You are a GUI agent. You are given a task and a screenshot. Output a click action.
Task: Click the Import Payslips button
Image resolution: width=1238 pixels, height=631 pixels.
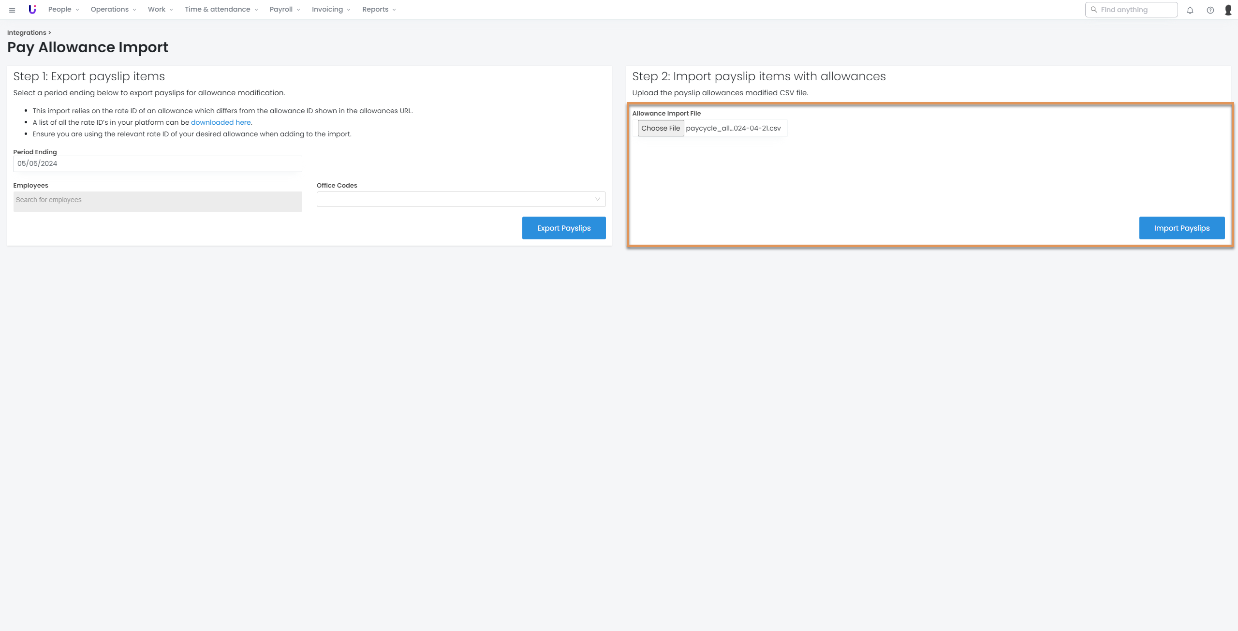[x=1181, y=228]
